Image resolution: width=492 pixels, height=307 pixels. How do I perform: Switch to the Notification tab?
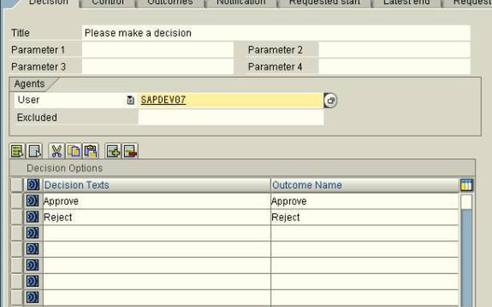coord(240,3)
